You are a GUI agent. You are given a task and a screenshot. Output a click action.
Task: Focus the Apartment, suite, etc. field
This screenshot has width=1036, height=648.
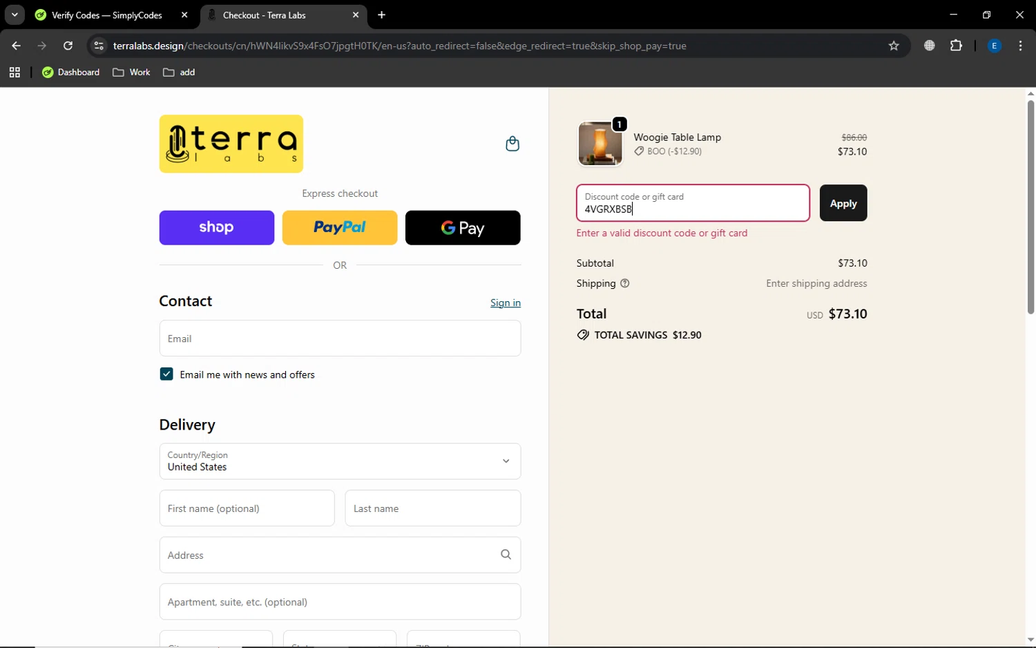340,602
